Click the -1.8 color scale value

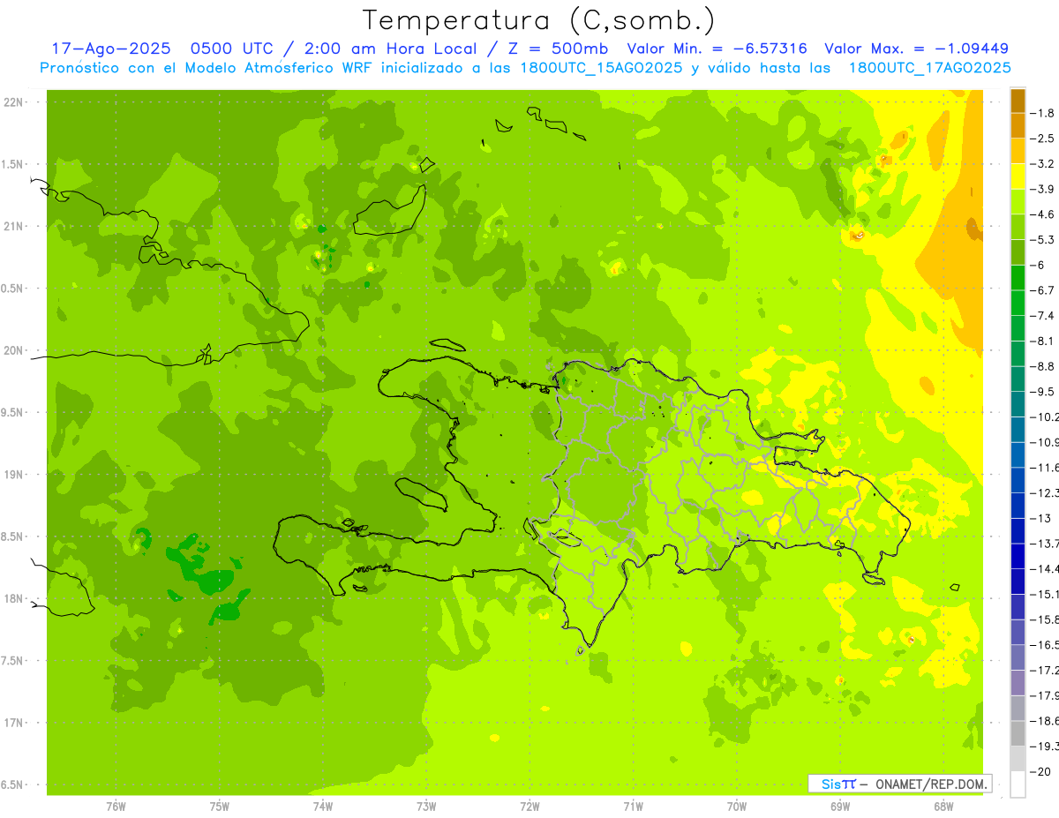pos(1043,113)
